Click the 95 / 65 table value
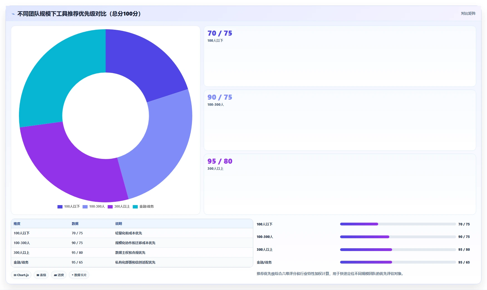This screenshot has height=290, width=487. 77,262
